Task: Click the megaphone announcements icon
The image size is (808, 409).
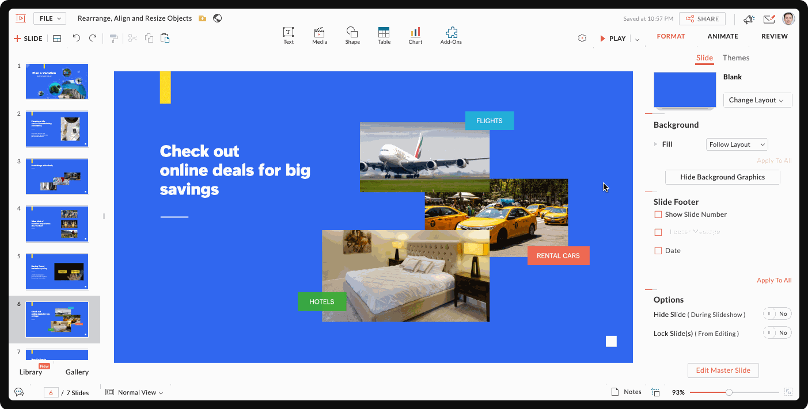Action: coord(749,19)
